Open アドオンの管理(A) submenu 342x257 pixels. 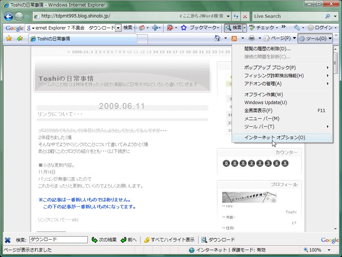coord(283,84)
